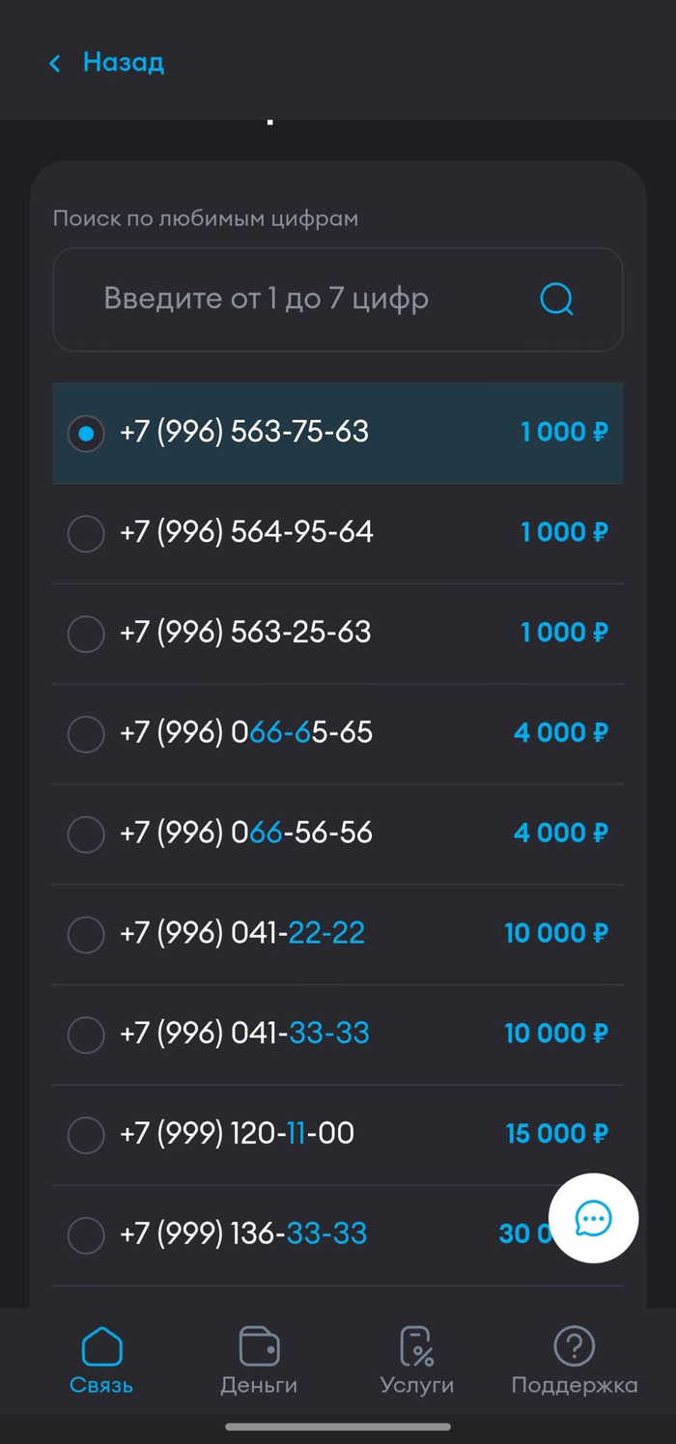
Task: Open the chat support bubble
Action: coord(593,1219)
